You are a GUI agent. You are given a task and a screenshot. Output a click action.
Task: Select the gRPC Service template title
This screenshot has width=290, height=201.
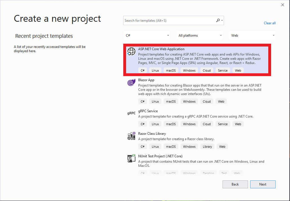click(x=148, y=111)
